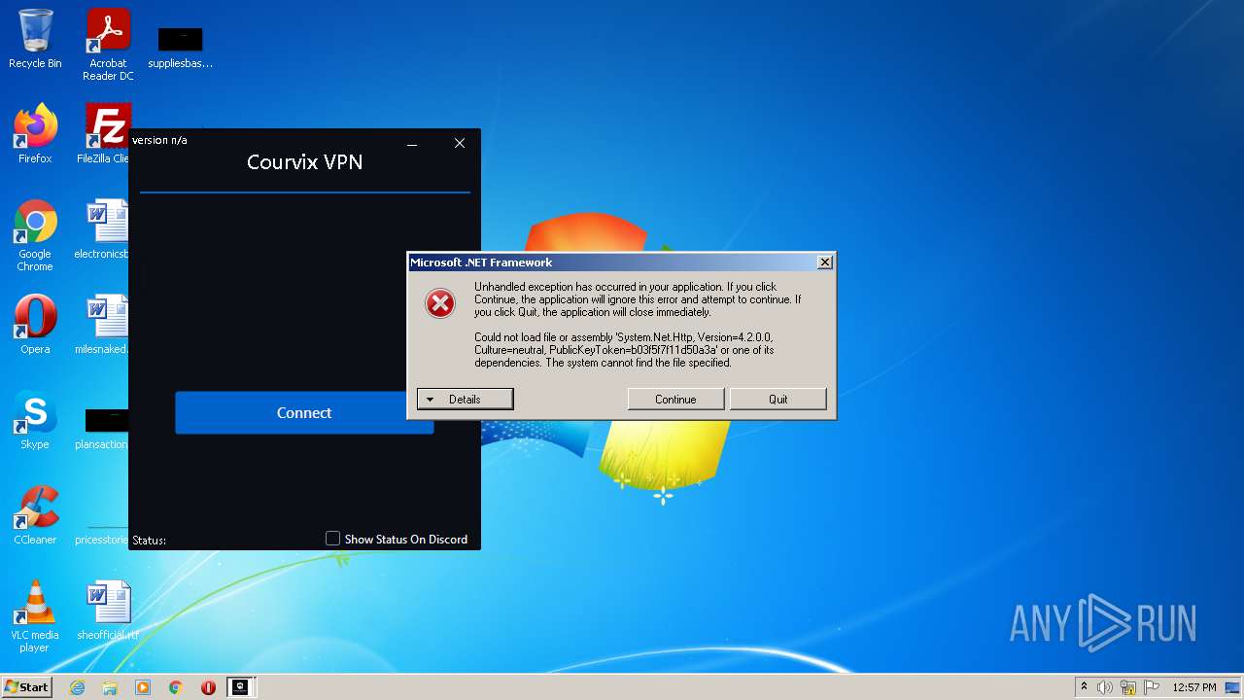Click the Status: label in VPN window
Image resolution: width=1244 pixels, height=700 pixels.
coord(149,540)
